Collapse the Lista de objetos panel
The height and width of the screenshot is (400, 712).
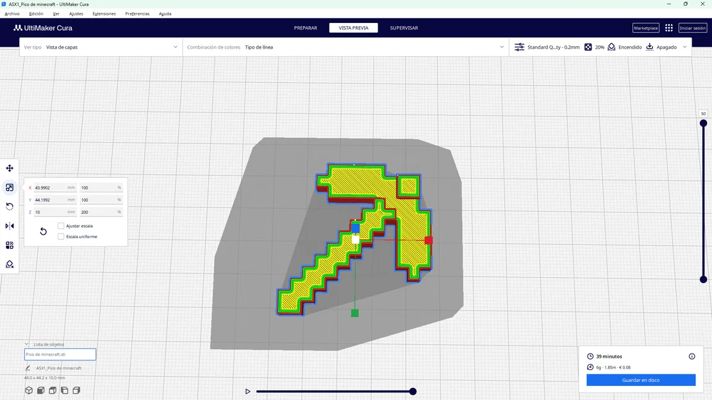[26, 344]
